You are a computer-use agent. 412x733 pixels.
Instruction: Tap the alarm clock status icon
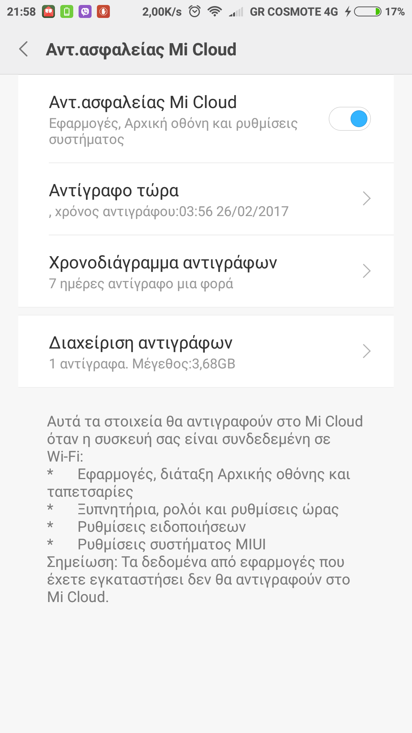tap(195, 12)
